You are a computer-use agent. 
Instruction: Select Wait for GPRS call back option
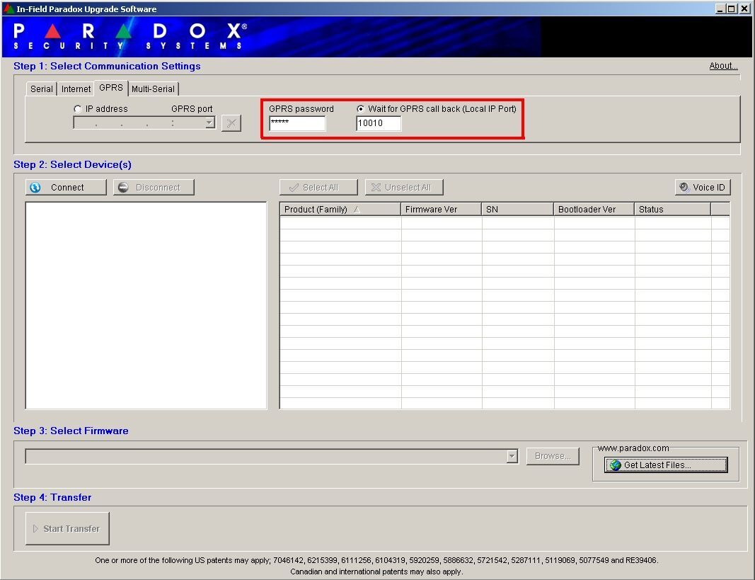point(361,109)
